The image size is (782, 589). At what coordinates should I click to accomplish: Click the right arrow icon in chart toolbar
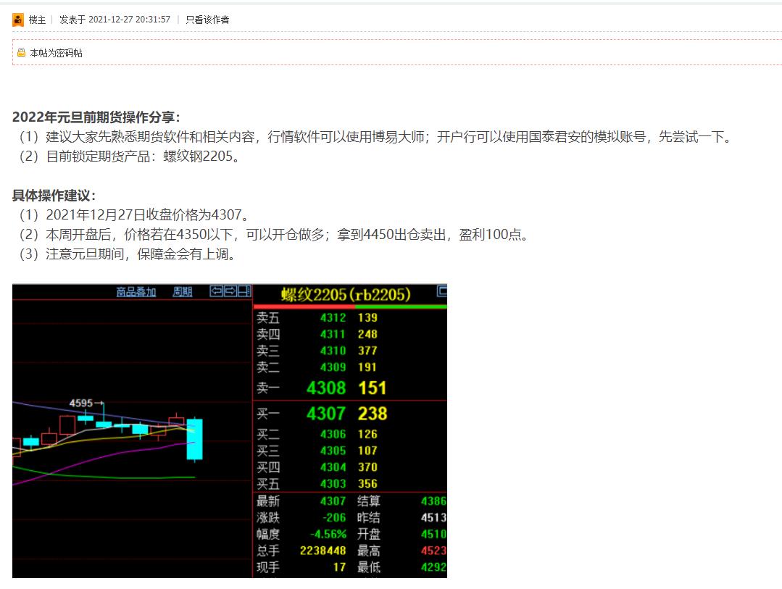(x=230, y=291)
